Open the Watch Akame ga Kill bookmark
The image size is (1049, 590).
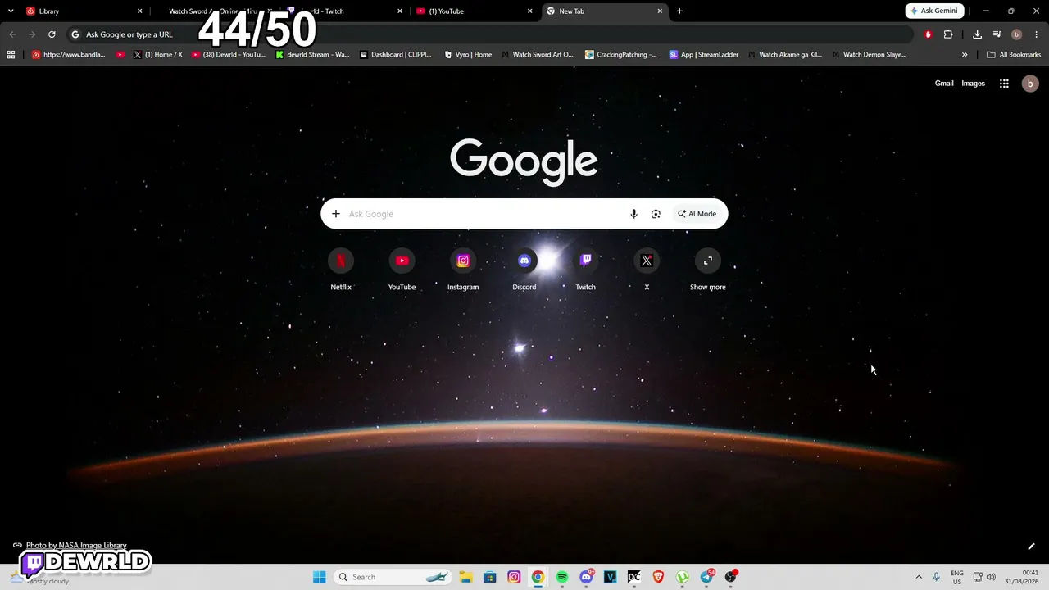click(x=784, y=55)
